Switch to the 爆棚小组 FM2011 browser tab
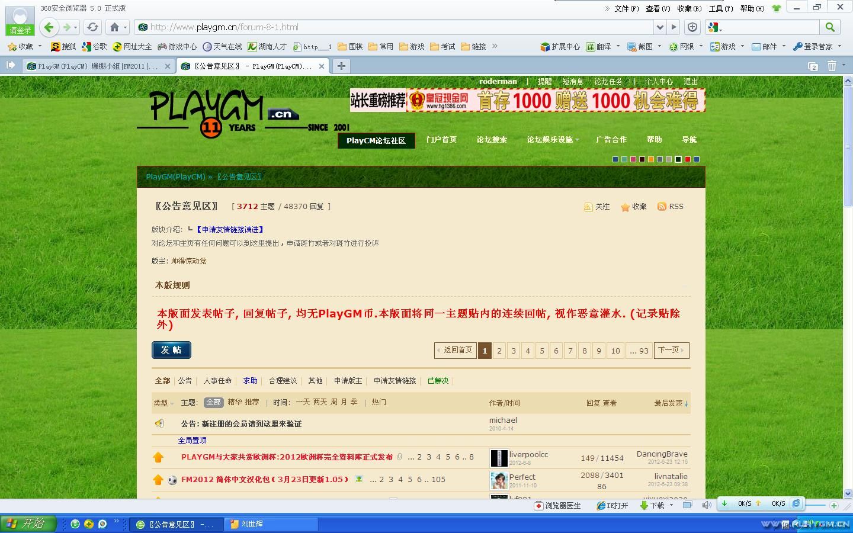 coord(98,66)
